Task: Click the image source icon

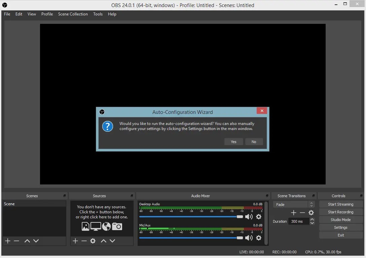Action: pos(85,226)
